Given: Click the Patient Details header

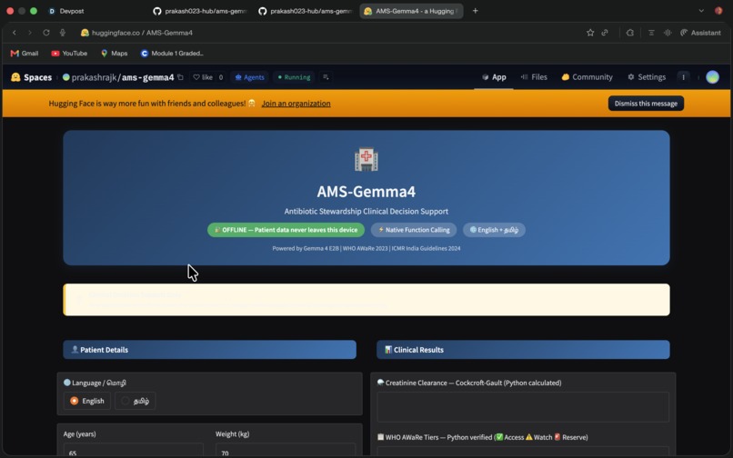Looking at the screenshot, I should click(209, 350).
